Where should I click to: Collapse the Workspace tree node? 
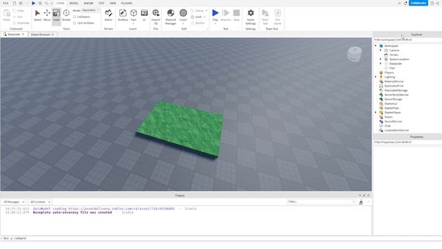click(376, 46)
